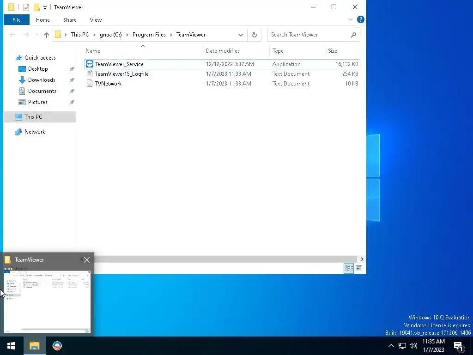Click the TeamViewer15_Logfile document icon
This screenshot has width=473, height=355.
90,73
